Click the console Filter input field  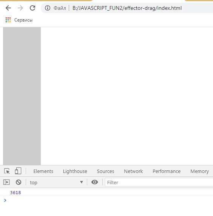[x=159, y=182]
